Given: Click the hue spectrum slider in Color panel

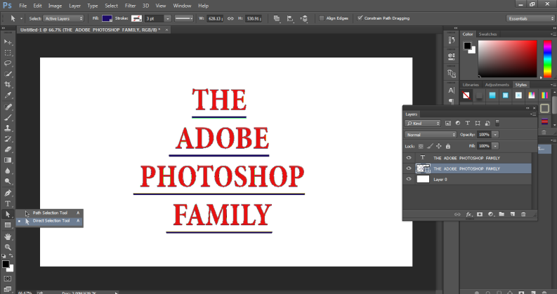Looking at the screenshot, I should point(547,58).
